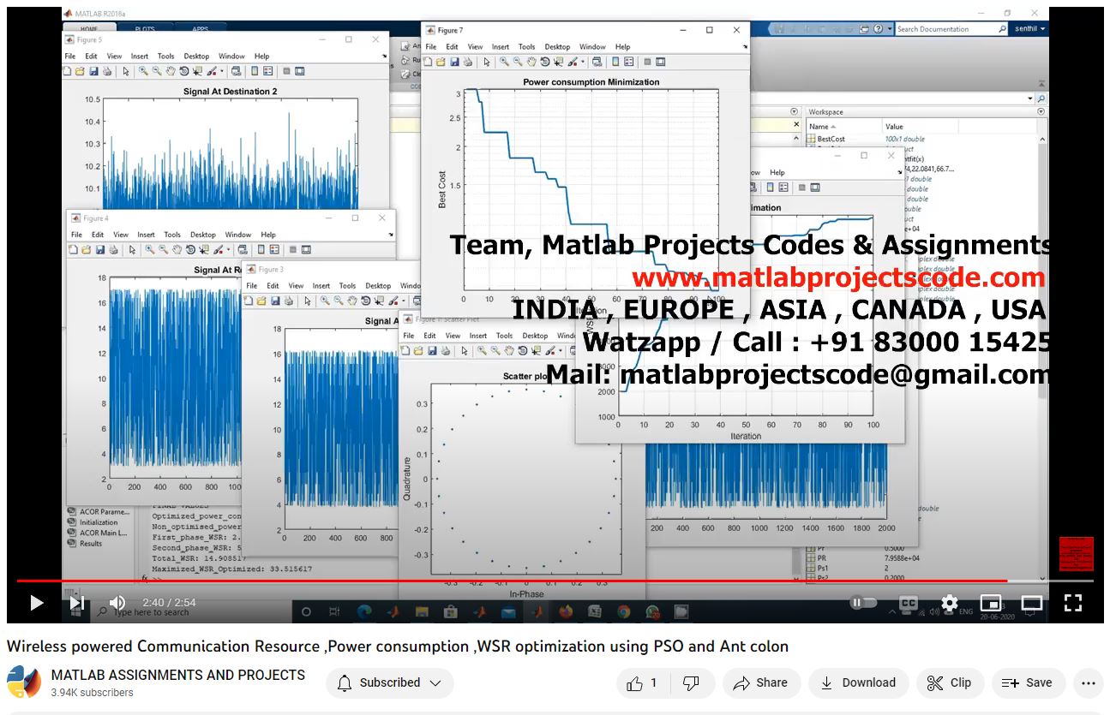This screenshot has width=1110, height=715.
Task: Enter fullscreen video mode
Action: (1073, 603)
